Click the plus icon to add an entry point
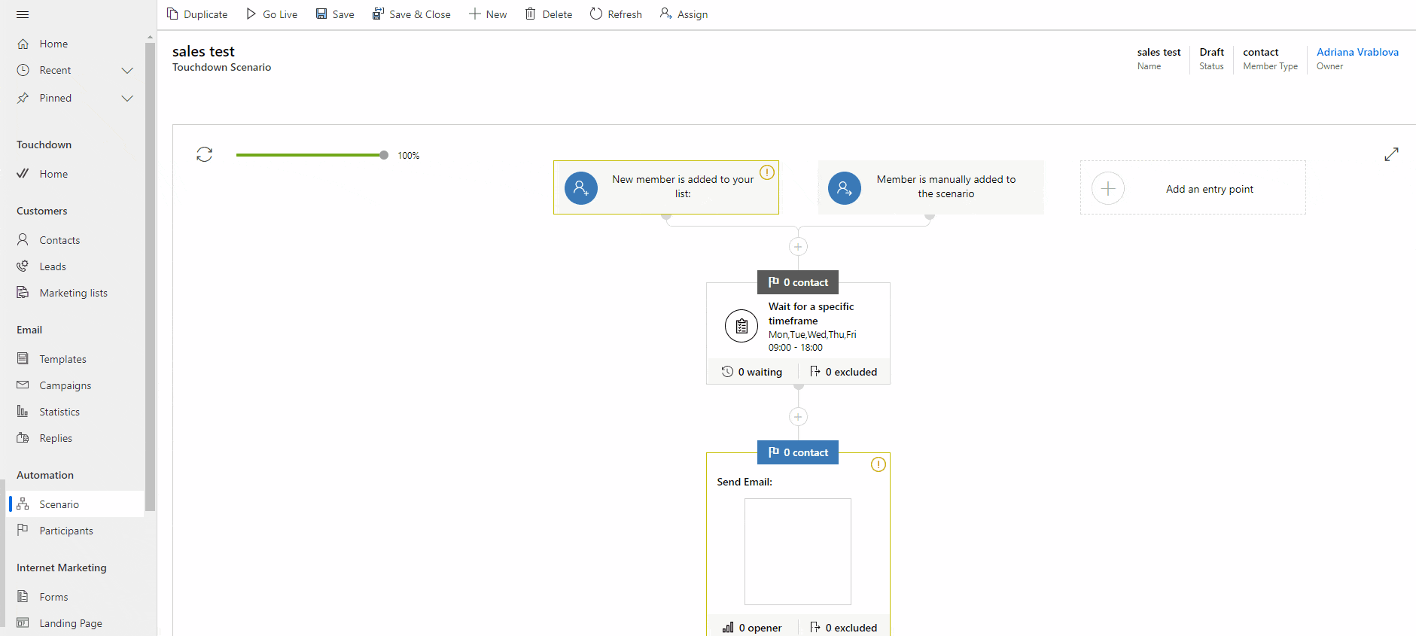The height and width of the screenshot is (636, 1416). [1108, 188]
